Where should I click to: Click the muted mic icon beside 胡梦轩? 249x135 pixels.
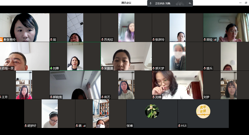point(26,126)
